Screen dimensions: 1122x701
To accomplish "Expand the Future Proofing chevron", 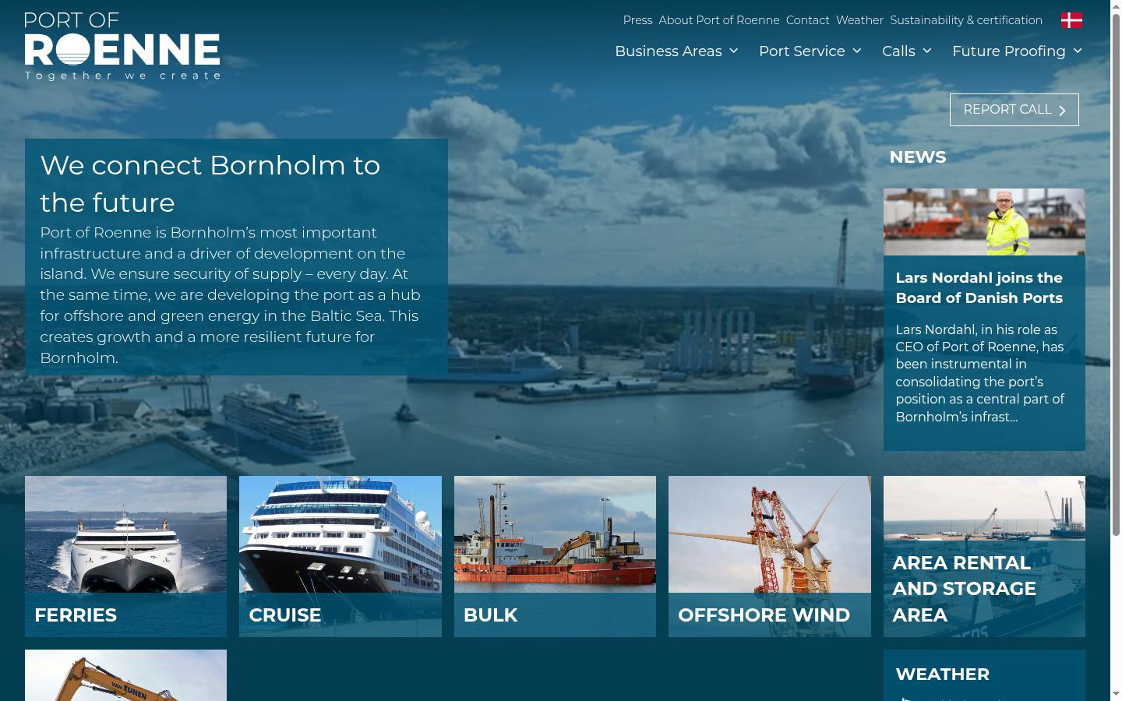I will pyautogui.click(x=1078, y=51).
